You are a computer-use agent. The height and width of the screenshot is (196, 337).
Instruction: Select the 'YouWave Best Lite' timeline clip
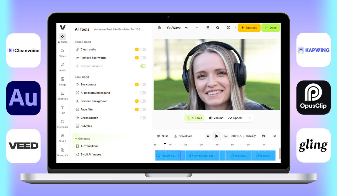(x=202, y=155)
